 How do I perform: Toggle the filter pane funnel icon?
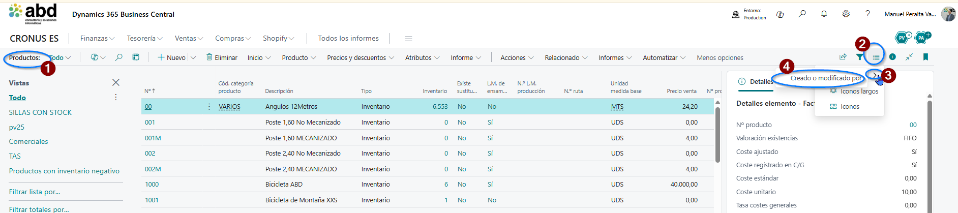coord(859,57)
